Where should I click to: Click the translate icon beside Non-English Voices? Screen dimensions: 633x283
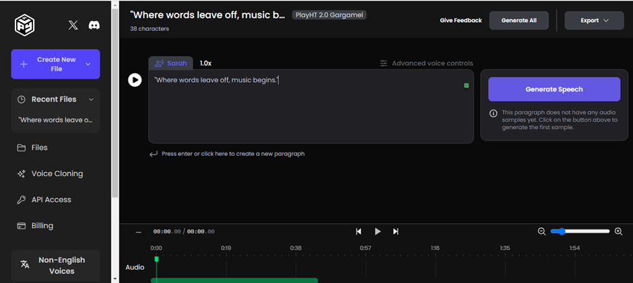(25, 264)
